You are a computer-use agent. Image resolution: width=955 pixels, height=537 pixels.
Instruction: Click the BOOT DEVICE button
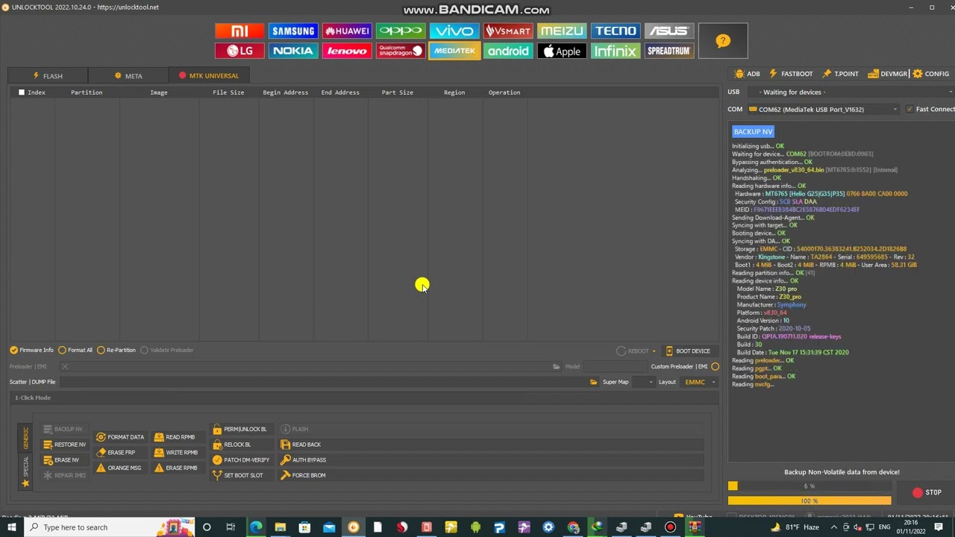(x=687, y=351)
